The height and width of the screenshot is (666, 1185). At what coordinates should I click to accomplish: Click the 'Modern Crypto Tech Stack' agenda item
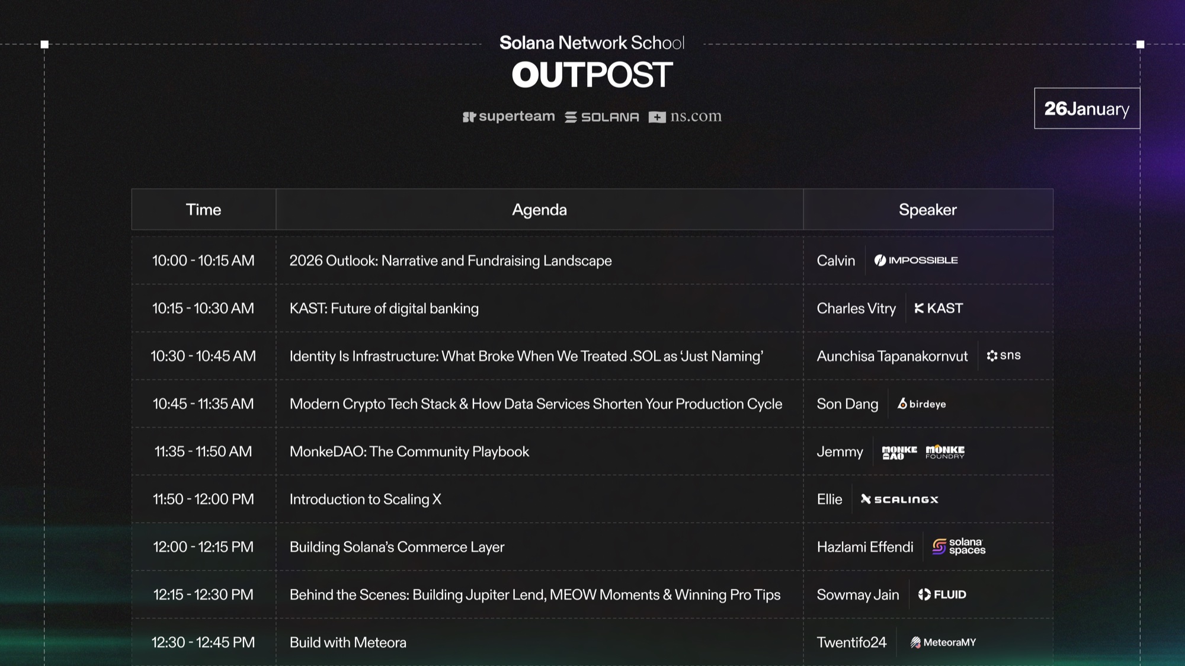coord(536,404)
